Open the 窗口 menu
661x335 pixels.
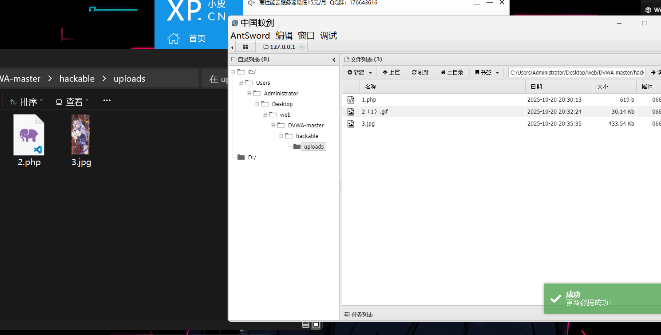point(306,35)
